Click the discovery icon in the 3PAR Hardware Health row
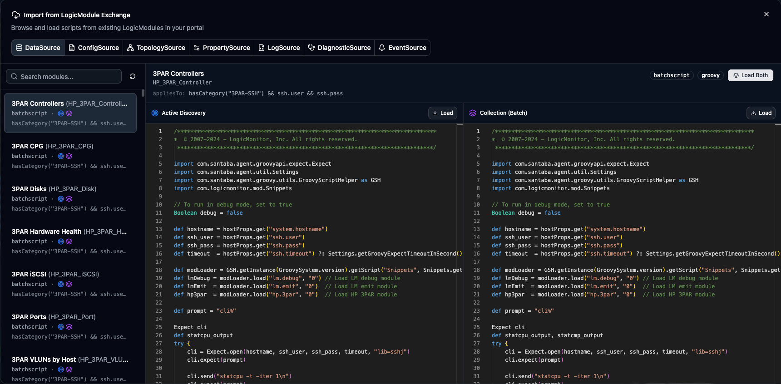 61,241
